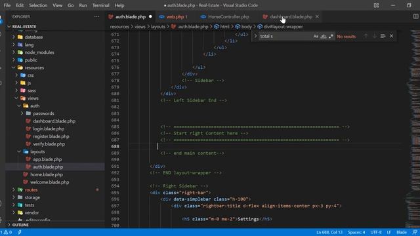
Task: Expand the replace row in find widget
Action: [255, 36]
